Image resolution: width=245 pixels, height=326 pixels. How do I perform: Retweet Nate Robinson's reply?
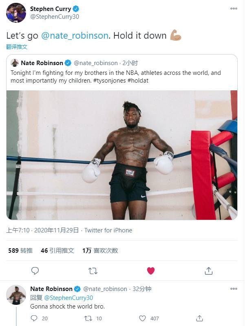(88, 318)
